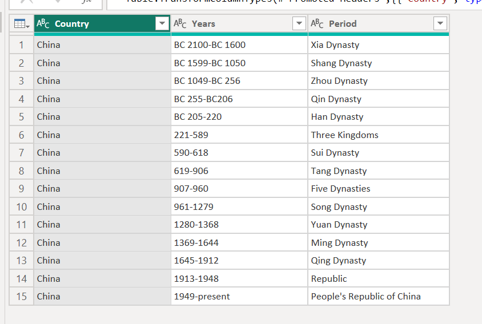The height and width of the screenshot is (324, 482).
Task: Click the 1913-1948 years cell
Action: 239,278
